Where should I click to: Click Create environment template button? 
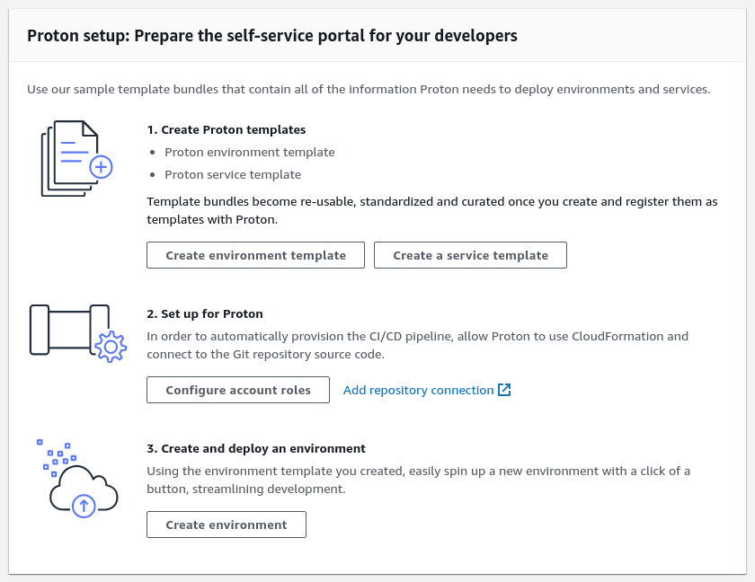click(255, 255)
